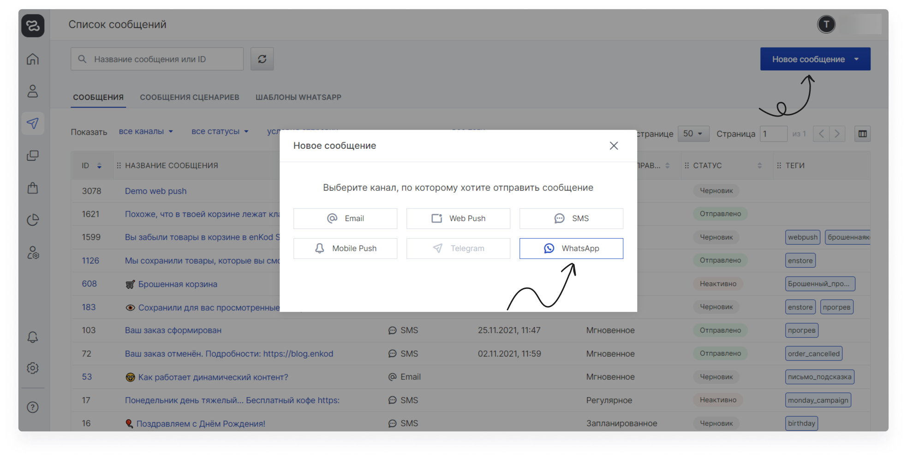The width and height of the screenshot is (907, 459).
Task: Click the order_cancelled tag
Action: [x=814, y=354]
